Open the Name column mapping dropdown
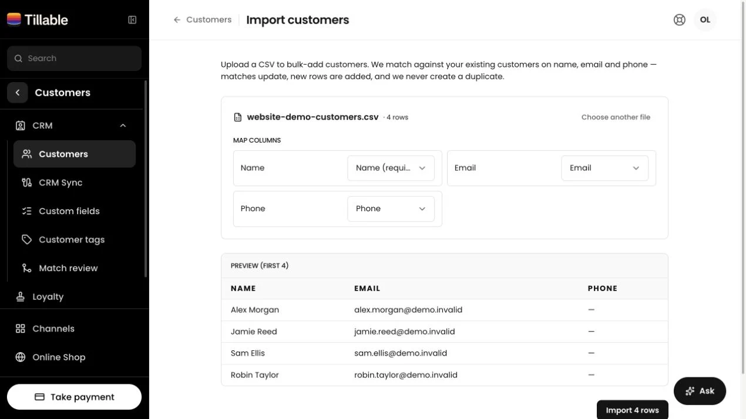This screenshot has width=746, height=419. (x=391, y=168)
